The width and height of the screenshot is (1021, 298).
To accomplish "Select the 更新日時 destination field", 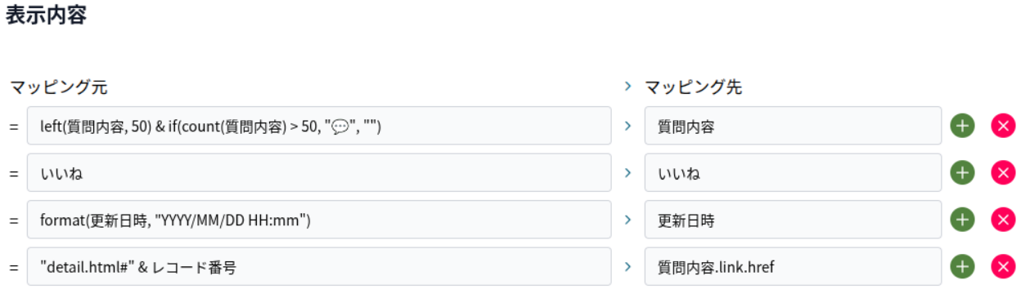I will 793,220.
